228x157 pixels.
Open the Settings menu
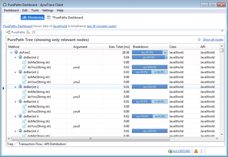[x=48, y=10]
